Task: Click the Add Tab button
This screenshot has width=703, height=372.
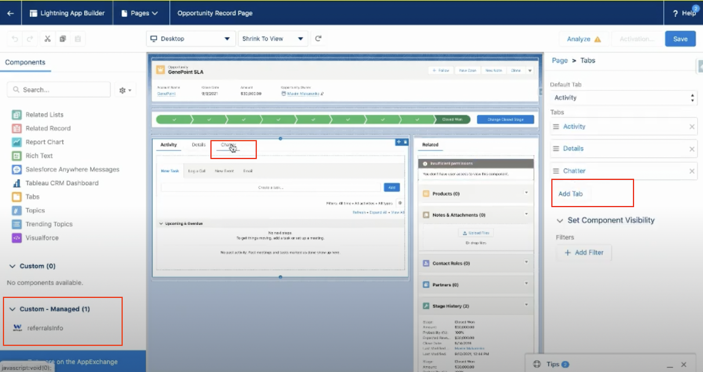Action: (x=571, y=194)
